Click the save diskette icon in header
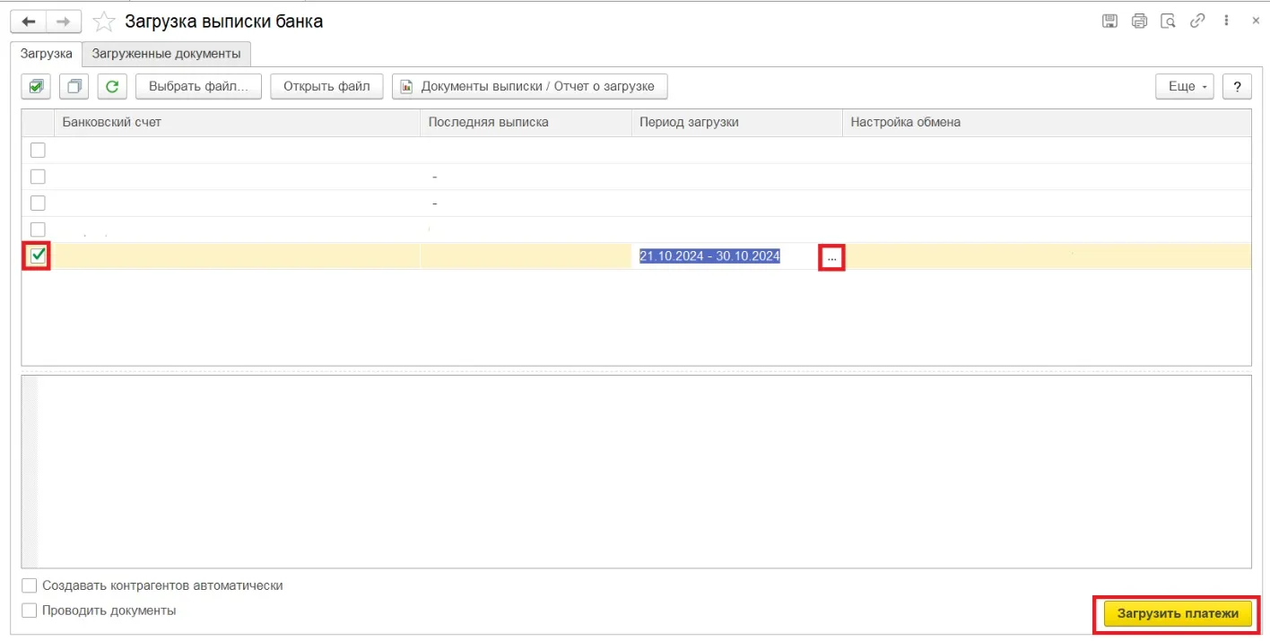 (x=1109, y=22)
